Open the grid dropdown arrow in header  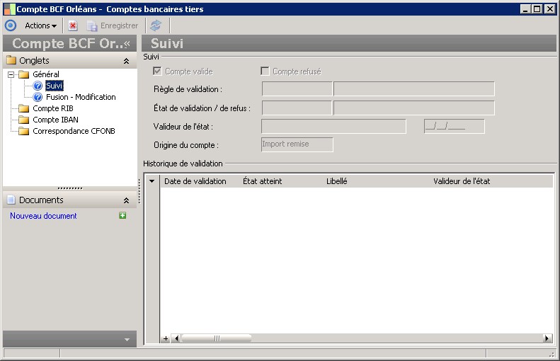(x=152, y=181)
